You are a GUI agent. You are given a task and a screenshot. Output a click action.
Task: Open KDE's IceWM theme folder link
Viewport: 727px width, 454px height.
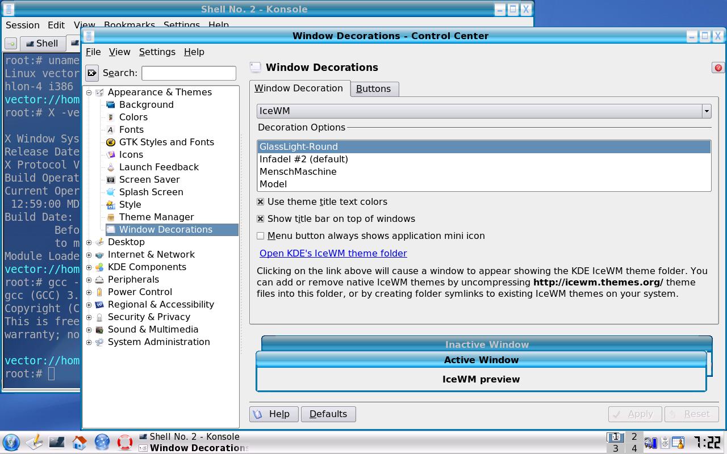(x=333, y=253)
